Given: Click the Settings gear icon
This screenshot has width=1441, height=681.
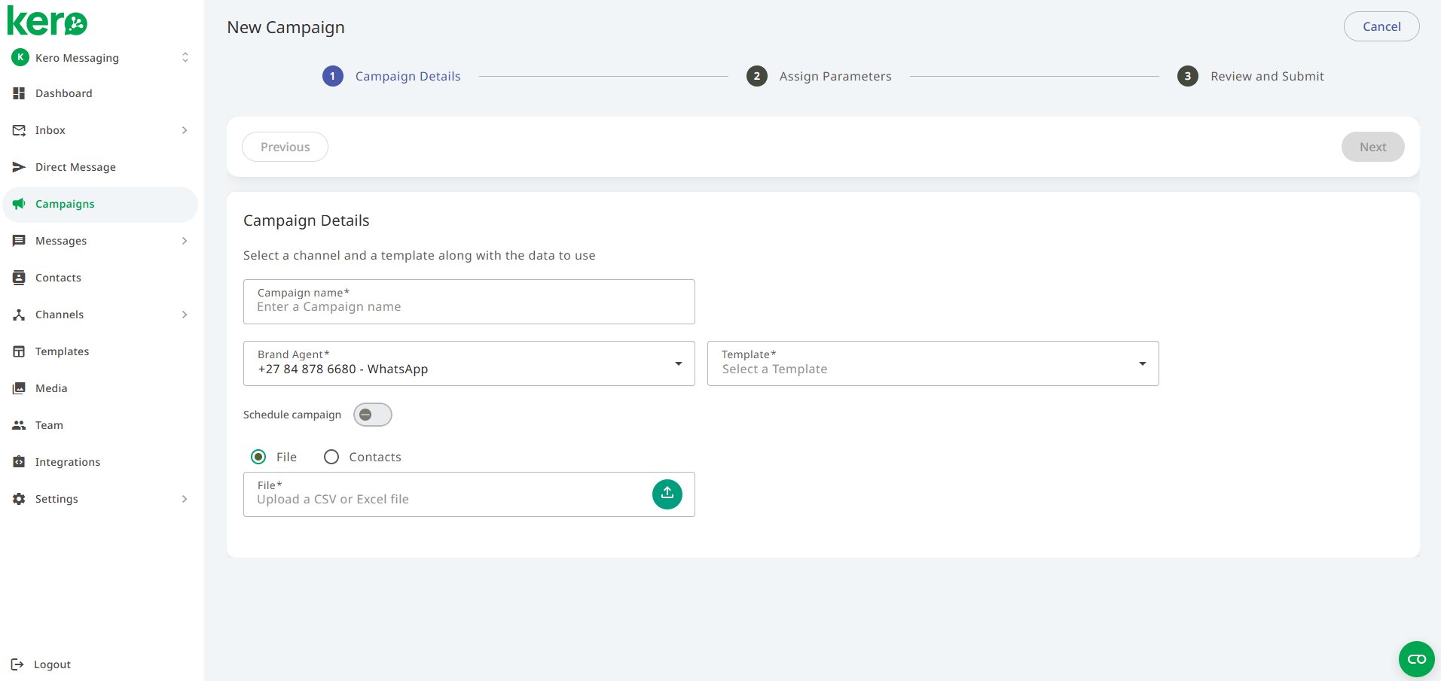Looking at the screenshot, I should (x=19, y=499).
